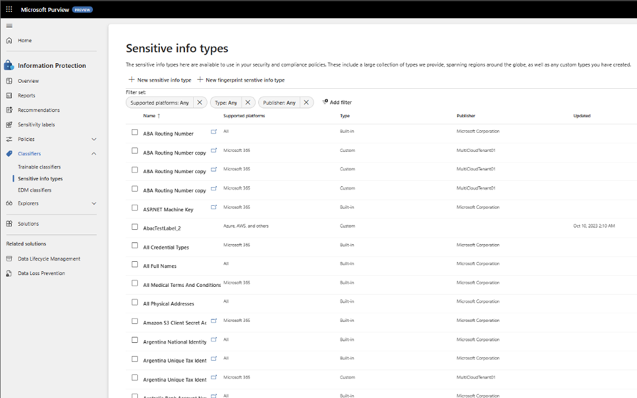Select the All Credential Types checkbox

[x=135, y=246]
